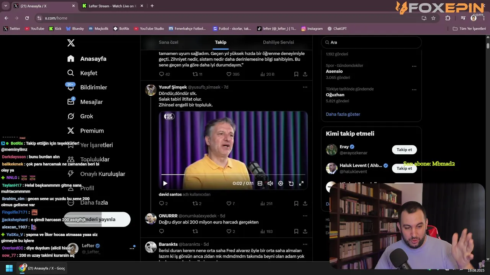Open Keşfet explore page

(x=82, y=73)
